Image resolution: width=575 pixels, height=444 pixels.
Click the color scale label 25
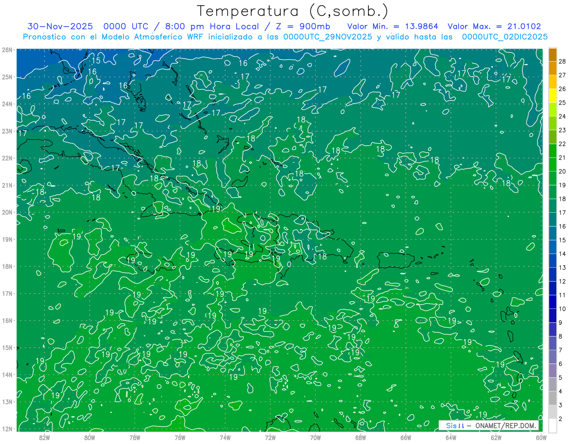click(562, 102)
